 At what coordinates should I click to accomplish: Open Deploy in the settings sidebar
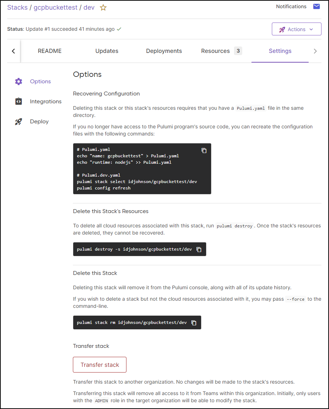[x=39, y=122]
